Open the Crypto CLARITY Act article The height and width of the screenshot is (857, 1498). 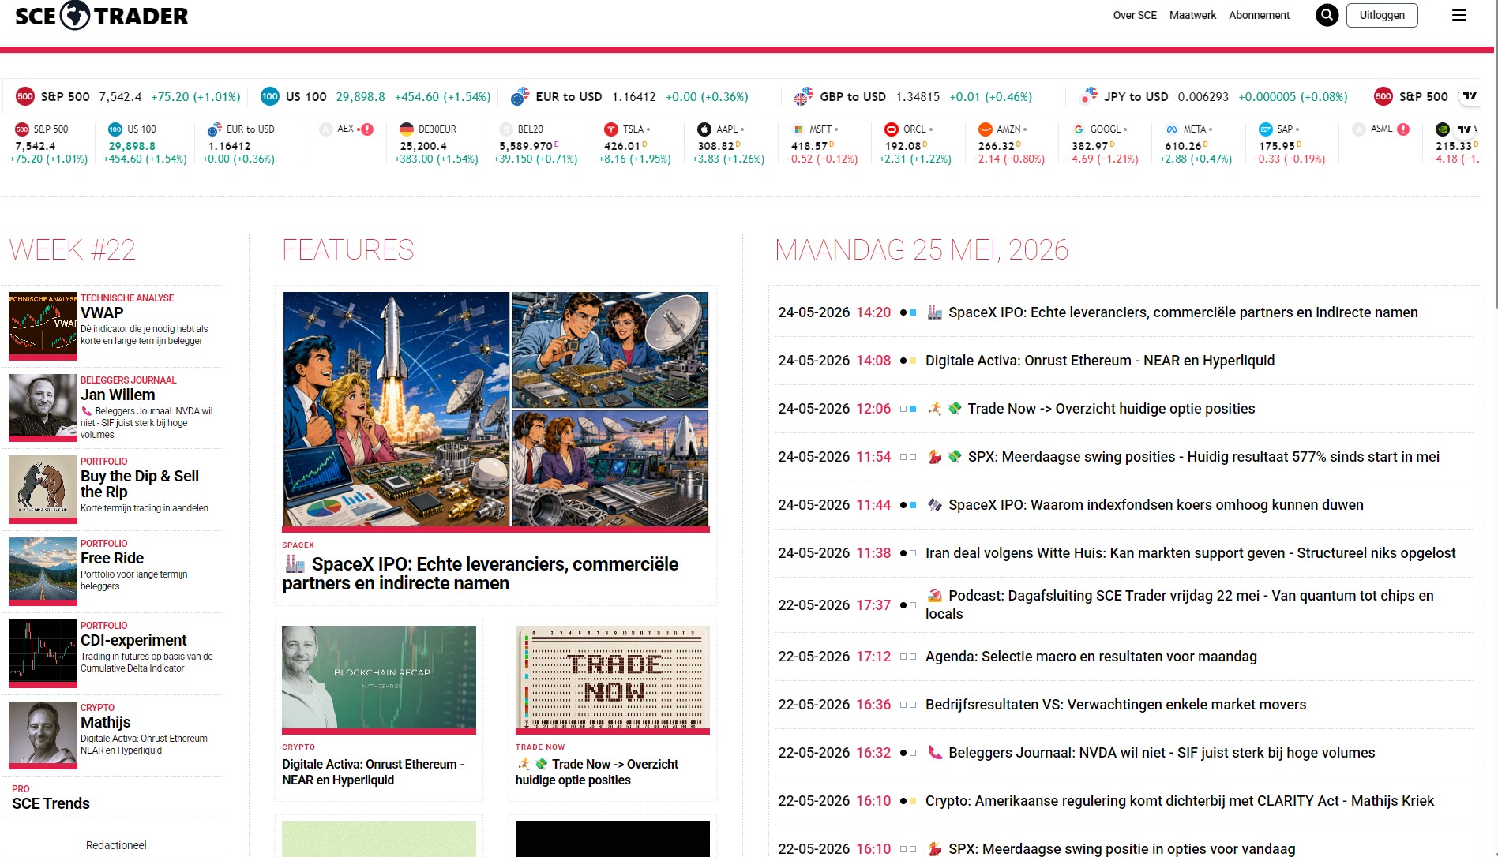[x=1180, y=801]
